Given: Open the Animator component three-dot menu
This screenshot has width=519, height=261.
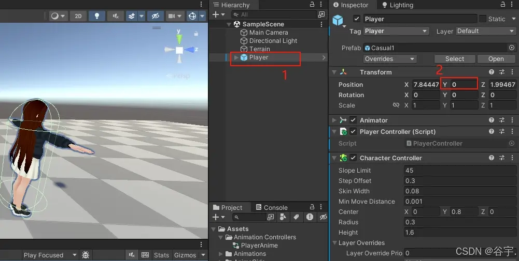Looking at the screenshot, I should click(512, 120).
